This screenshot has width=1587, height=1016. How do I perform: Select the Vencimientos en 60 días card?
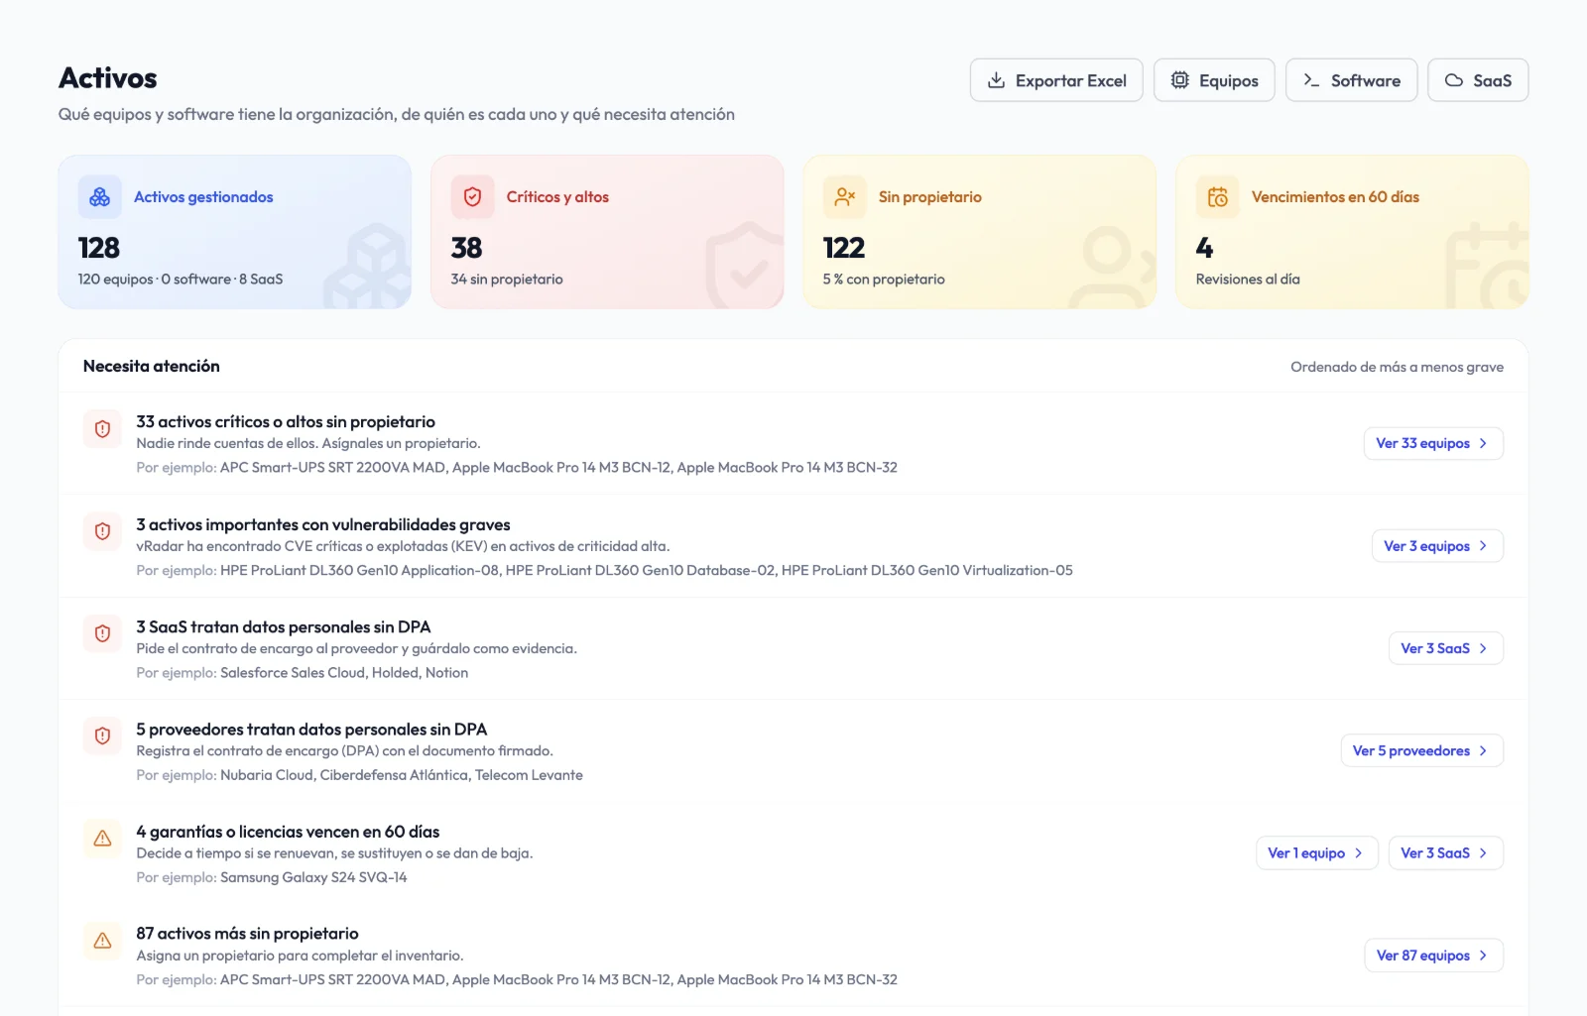(x=1353, y=232)
